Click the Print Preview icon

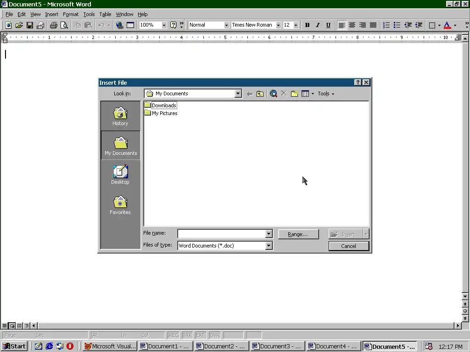pos(64,25)
